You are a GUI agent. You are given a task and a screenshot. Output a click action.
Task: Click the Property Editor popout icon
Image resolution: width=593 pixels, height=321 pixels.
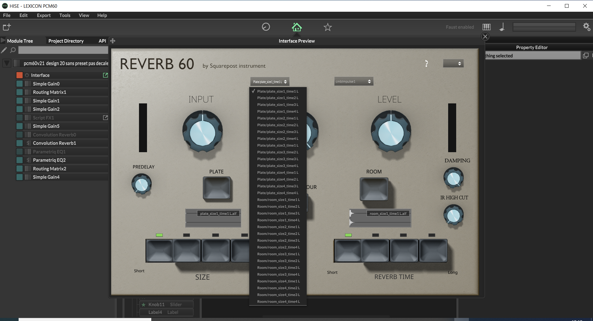586,56
